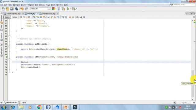Click the vertical editor scrollbar thumb
This screenshot has width=196, height=110.
click(x=192, y=83)
